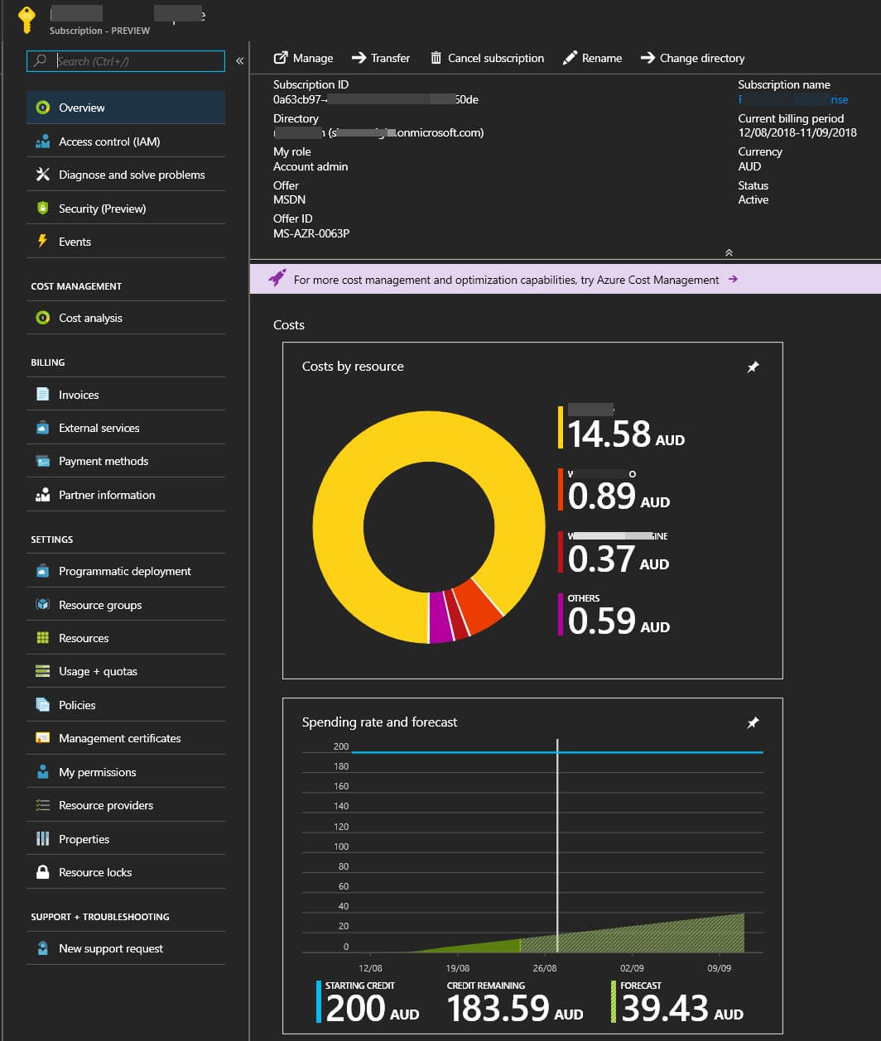Image resolution: width=881 pixels, height=1041 pixels.
Task: Click the Overview menu icon
Action: (43, 108)
